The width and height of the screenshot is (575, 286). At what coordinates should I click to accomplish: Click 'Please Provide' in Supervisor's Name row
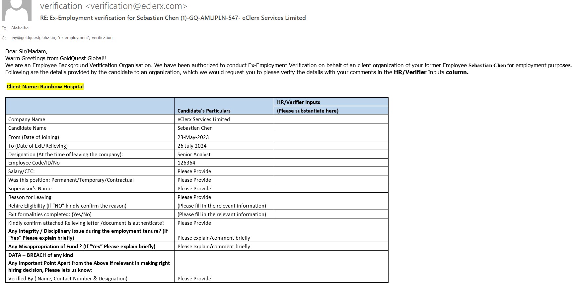(194, 188)
